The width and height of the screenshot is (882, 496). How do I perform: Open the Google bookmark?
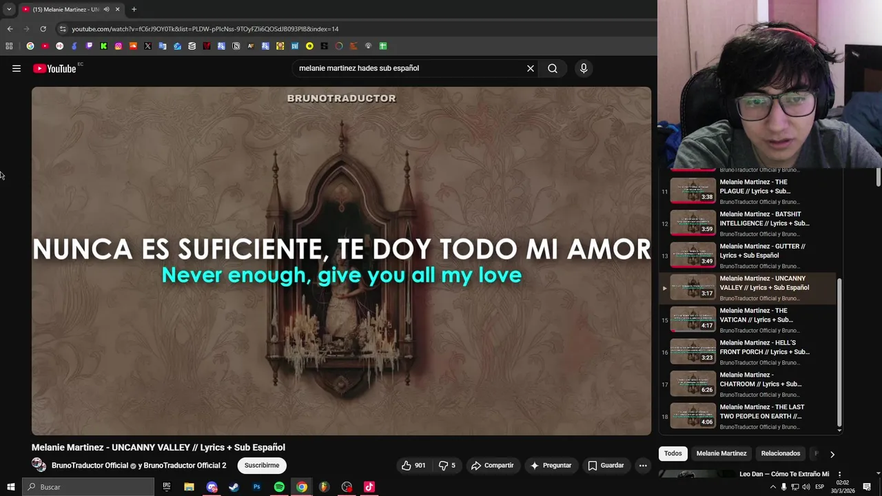coord(30,46)
